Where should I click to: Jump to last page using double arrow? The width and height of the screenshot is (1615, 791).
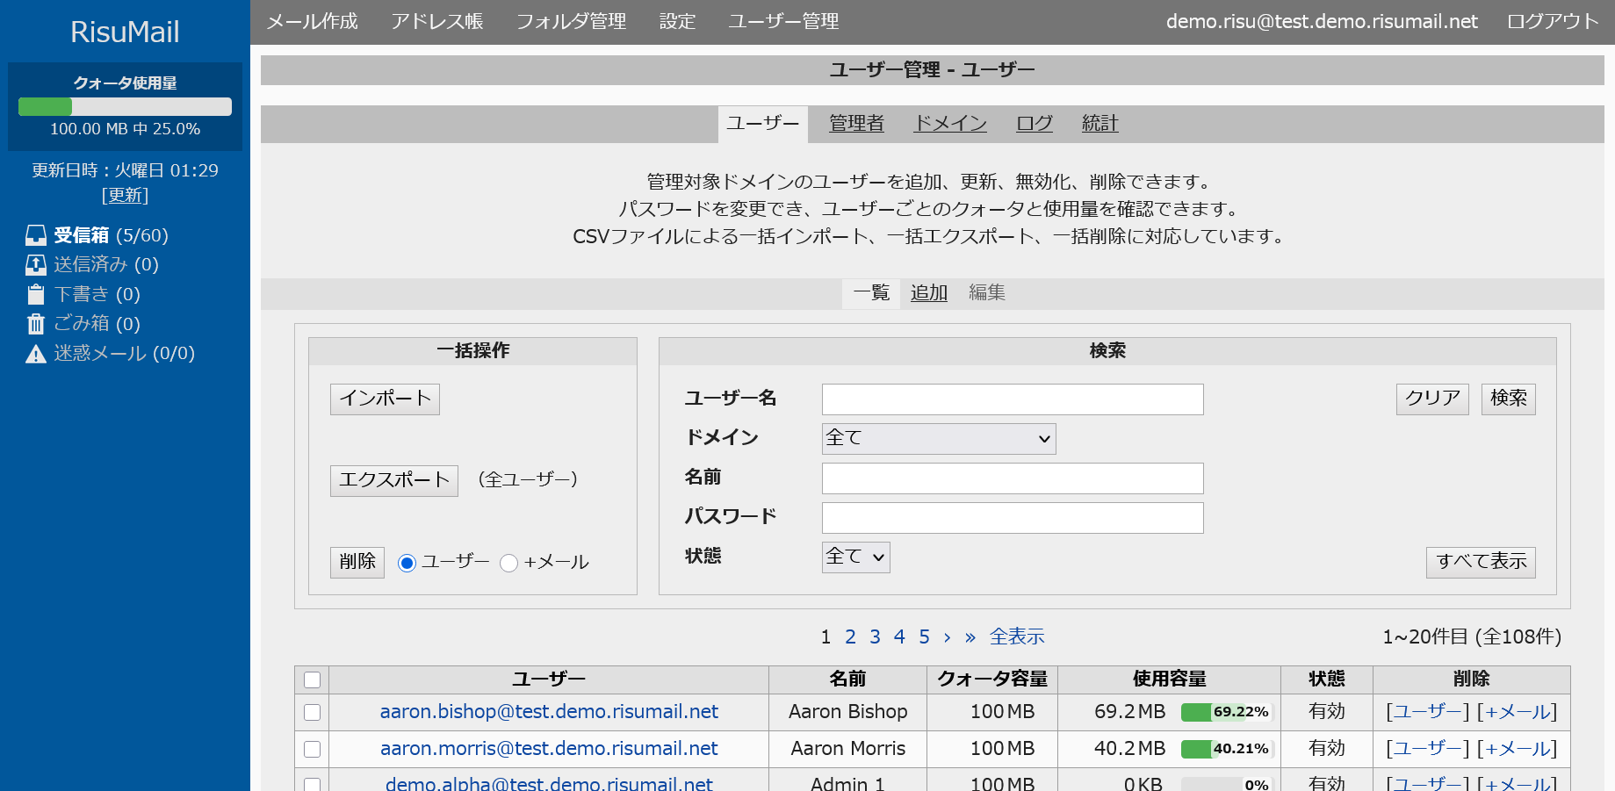point(970,637)
